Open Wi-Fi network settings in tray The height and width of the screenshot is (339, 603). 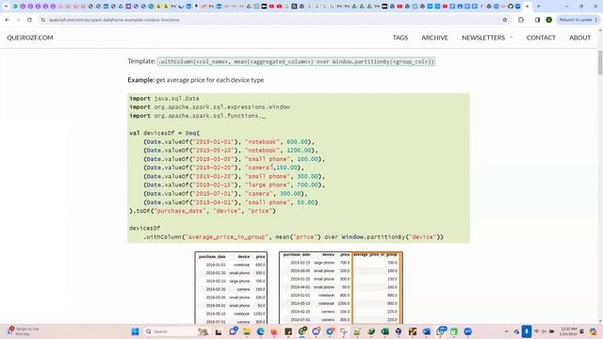(x=537, y=331)
